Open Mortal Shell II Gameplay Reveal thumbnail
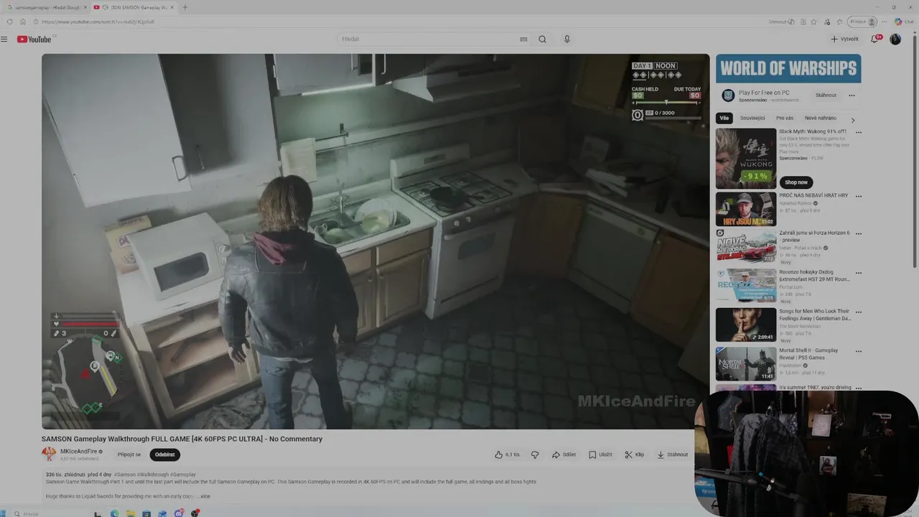 (746, 364)
